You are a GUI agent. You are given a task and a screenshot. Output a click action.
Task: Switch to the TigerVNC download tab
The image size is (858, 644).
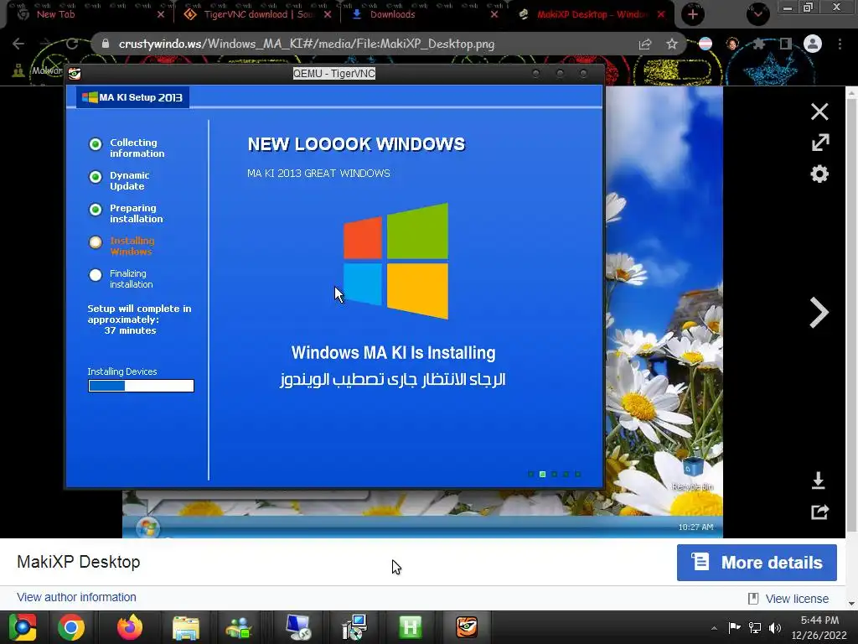tap(258, 14)
